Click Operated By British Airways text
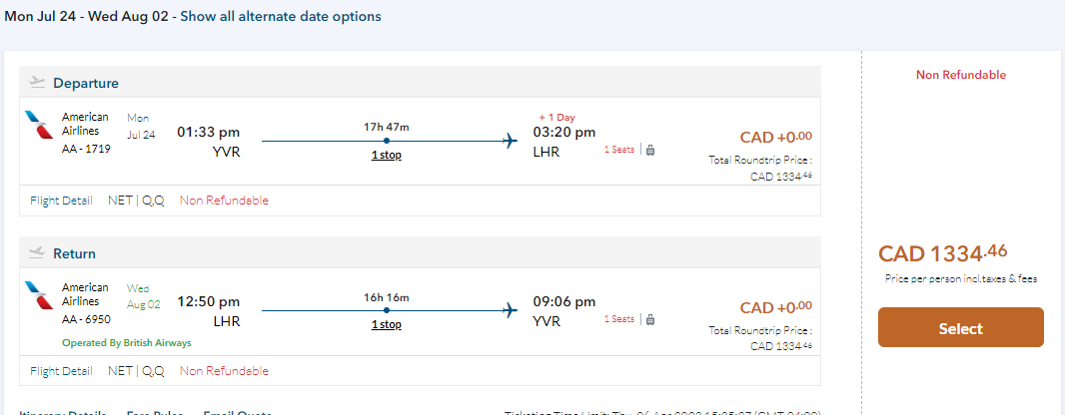 pyautogui.click(x=125, y=343)
